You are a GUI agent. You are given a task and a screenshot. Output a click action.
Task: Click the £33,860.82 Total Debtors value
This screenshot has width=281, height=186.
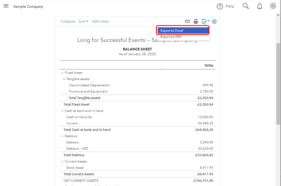coord(204,155)
